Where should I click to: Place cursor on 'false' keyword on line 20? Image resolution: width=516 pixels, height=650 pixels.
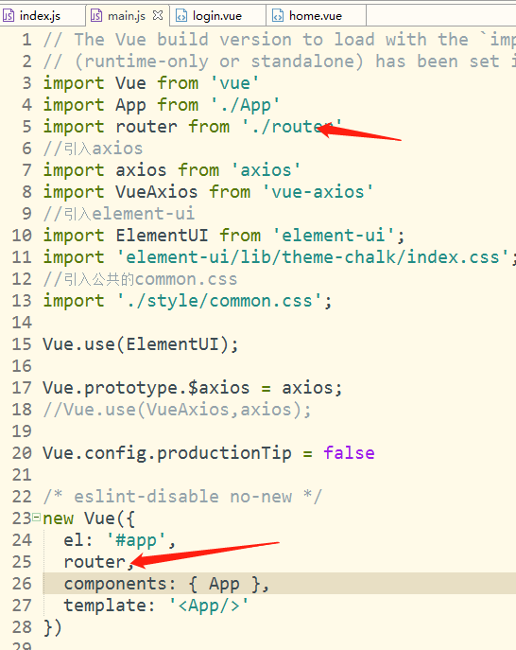(349, 452)
